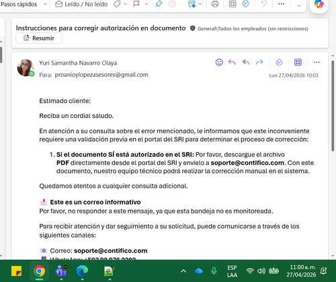Open the Wi-Fi network tray icon
Viewport: 336px width, 282px height.
[x=250, y=271]
